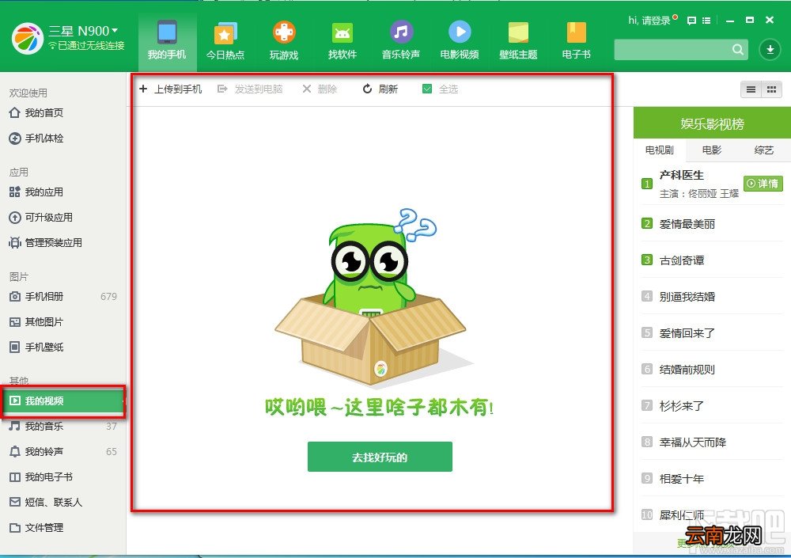Click the 刷新 refresh button
Viewport: 791px width, 558px height.
point(380,89)
